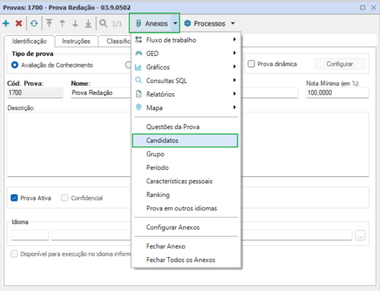
Task: Click the Processos gear icon
Action: [187, 24]
